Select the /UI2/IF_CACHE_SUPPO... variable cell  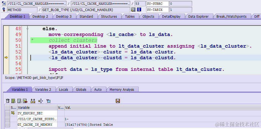point(37,119)
